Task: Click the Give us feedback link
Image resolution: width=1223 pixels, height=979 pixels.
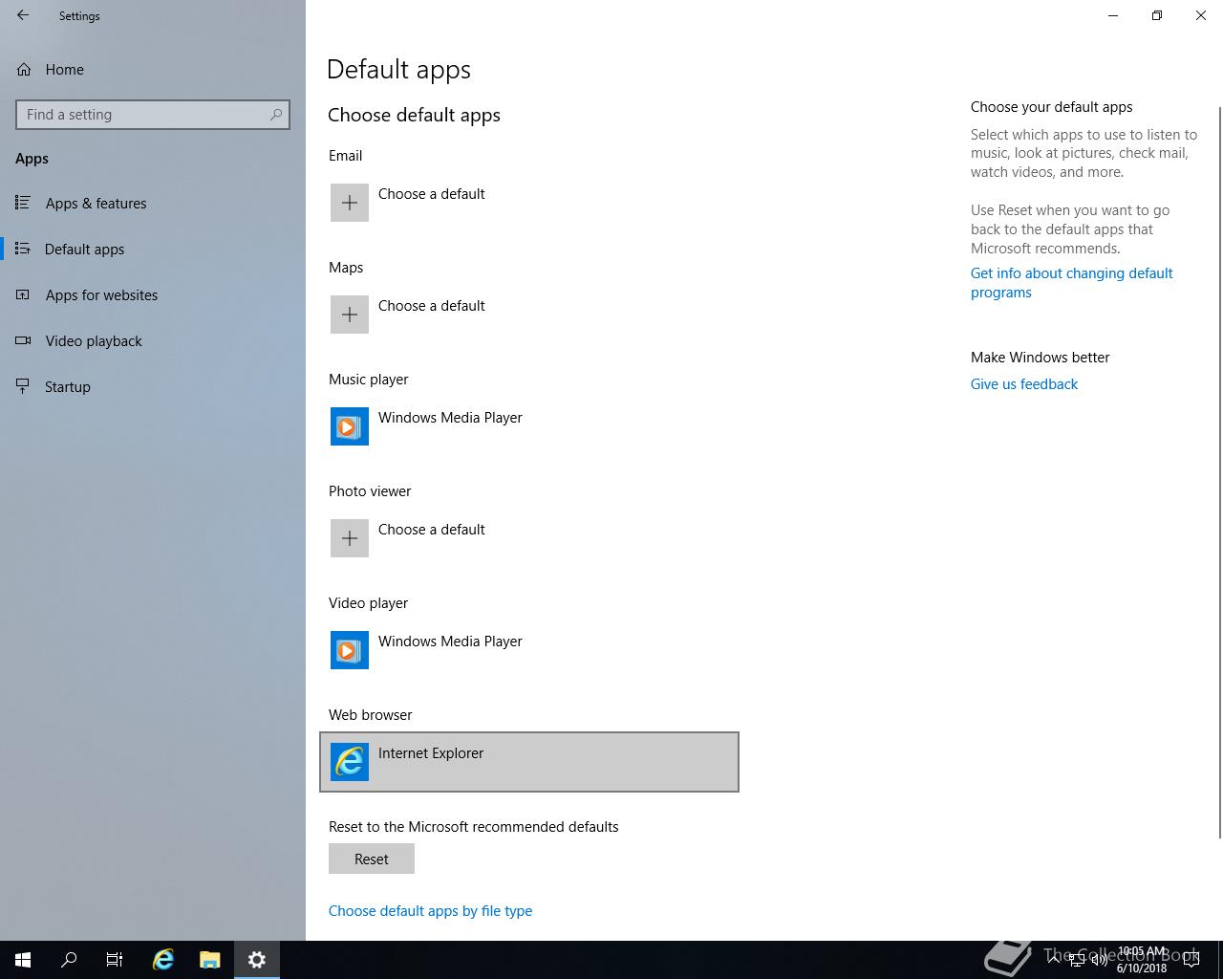Action: click(1023, 384)
